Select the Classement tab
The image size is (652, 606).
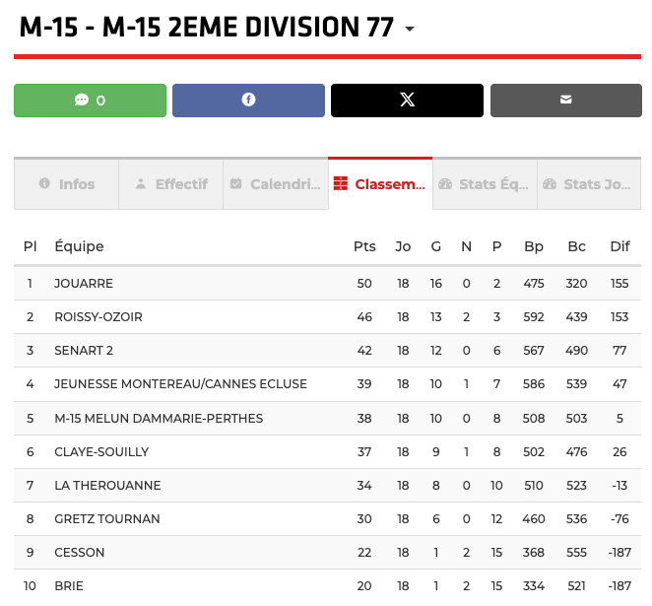[x=380, y=184]
